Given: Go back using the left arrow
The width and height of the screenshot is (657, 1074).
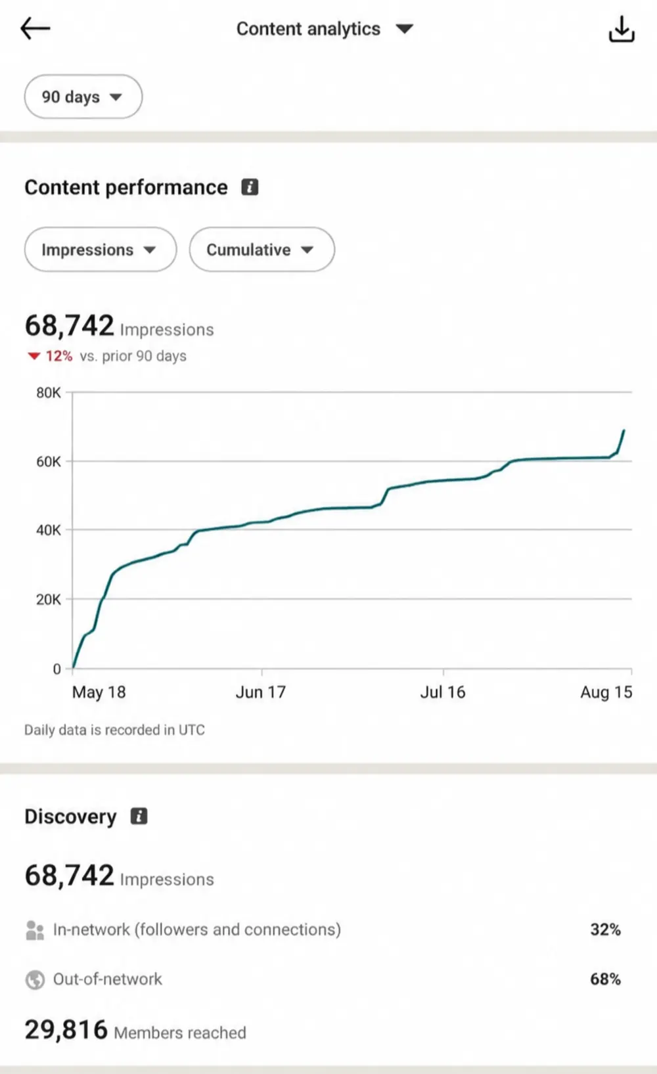Looking at the screenshot, I should tap(35, 28).
